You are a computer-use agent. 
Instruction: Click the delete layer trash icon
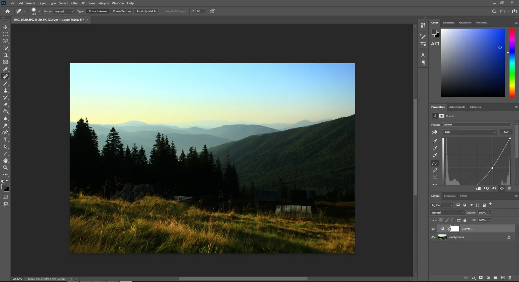click(x=510, y=278)
